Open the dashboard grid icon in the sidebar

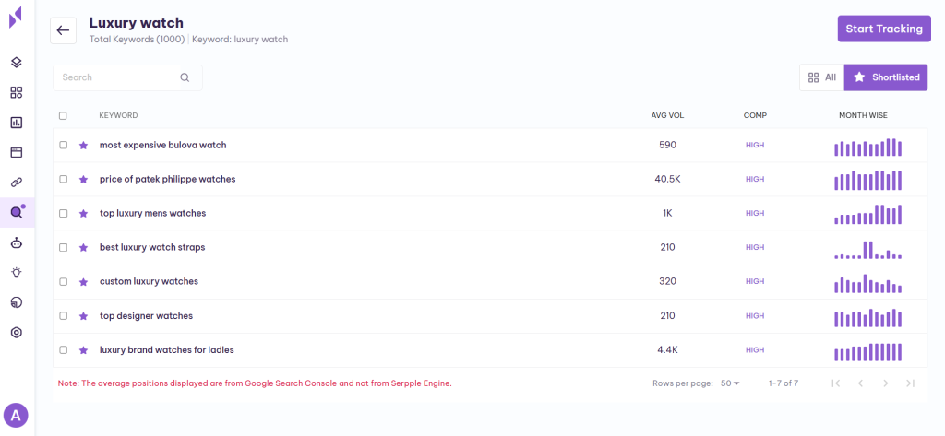pos(17,93)
